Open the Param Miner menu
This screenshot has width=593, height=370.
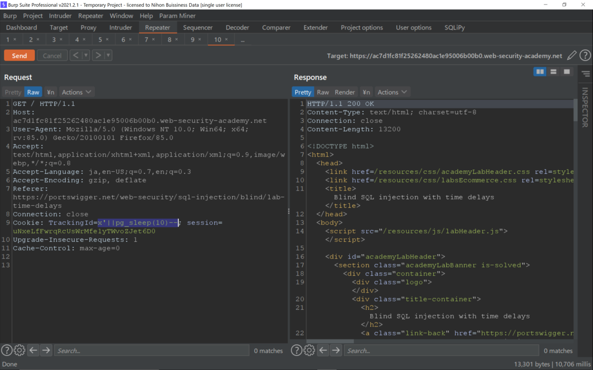click(x=177, y=16)
